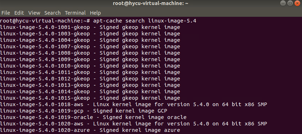302x134 pixels.
Task: Select the linux-image-5.4.0-1013-gkeop line
Action: tap(90, 85)
